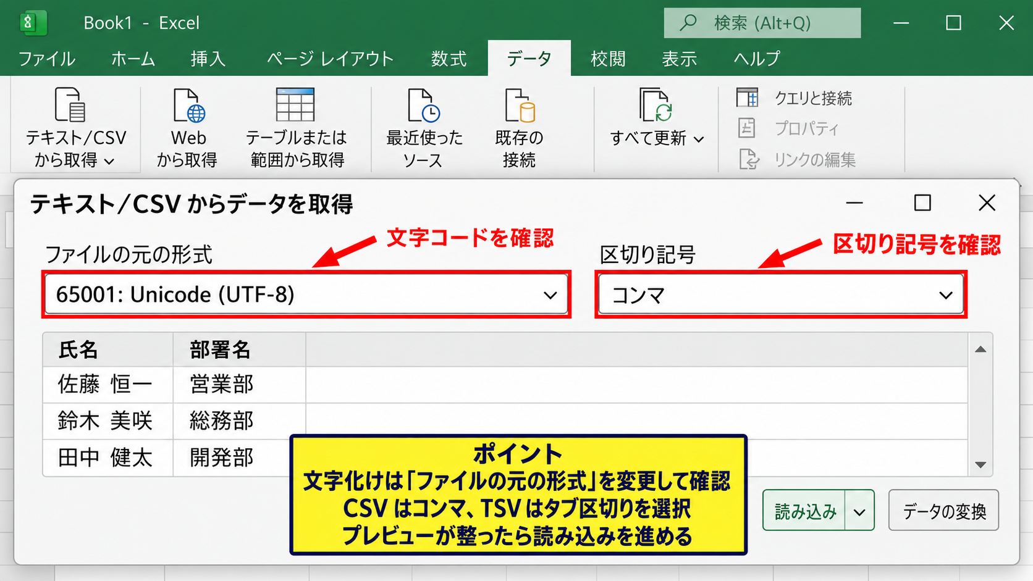Close the Excel Book1 window
The image size is (1033, 581).
click(x=1006, y=23)
